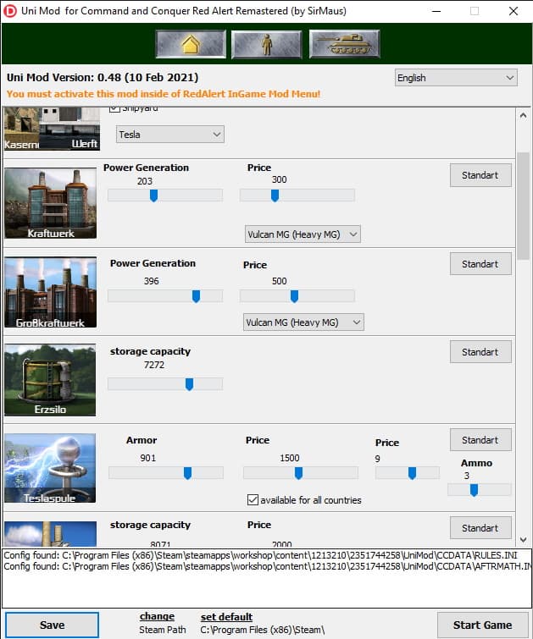Click the Großkraftwerk building thumbnail
This screenshot has height=639, width=533.
(51, 292)
